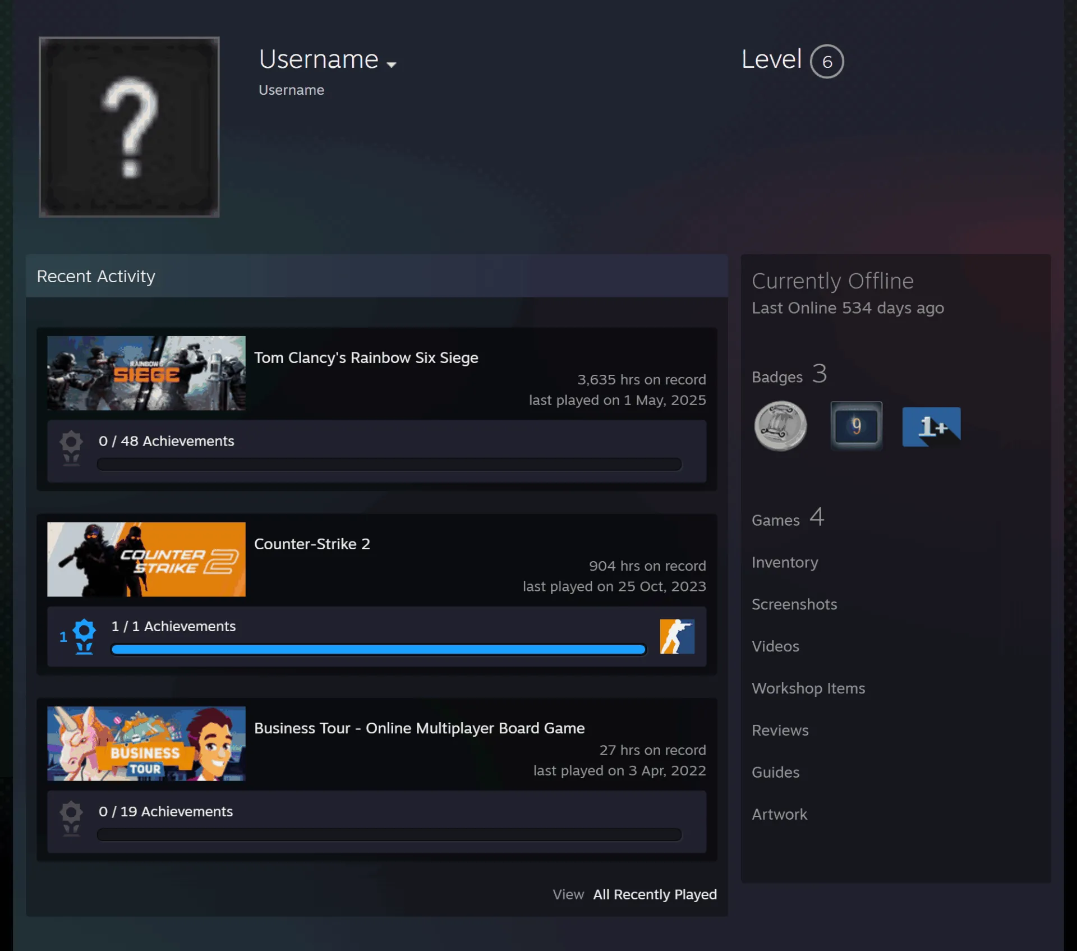The image size is (1077, 951).
Task: Click the Business Tour achievement progress bar
Action: 389,835
